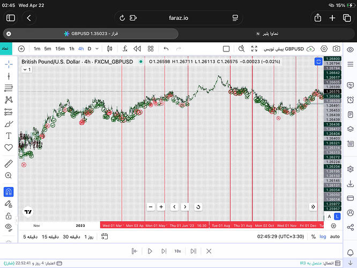
Task: Open the object tree layers panel
Action: coord(350,129)
